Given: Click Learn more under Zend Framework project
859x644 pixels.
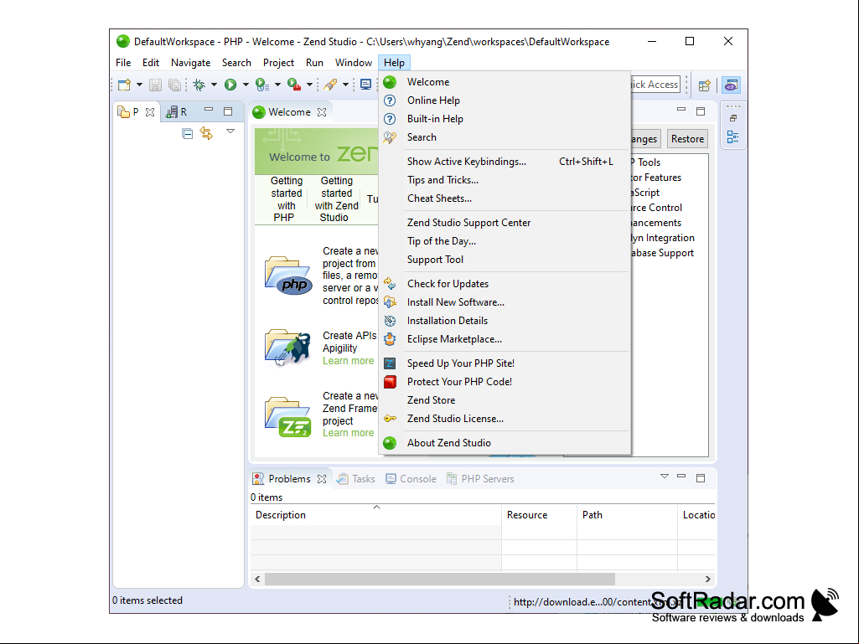Looking at the screenshot, I should [348, 433].
